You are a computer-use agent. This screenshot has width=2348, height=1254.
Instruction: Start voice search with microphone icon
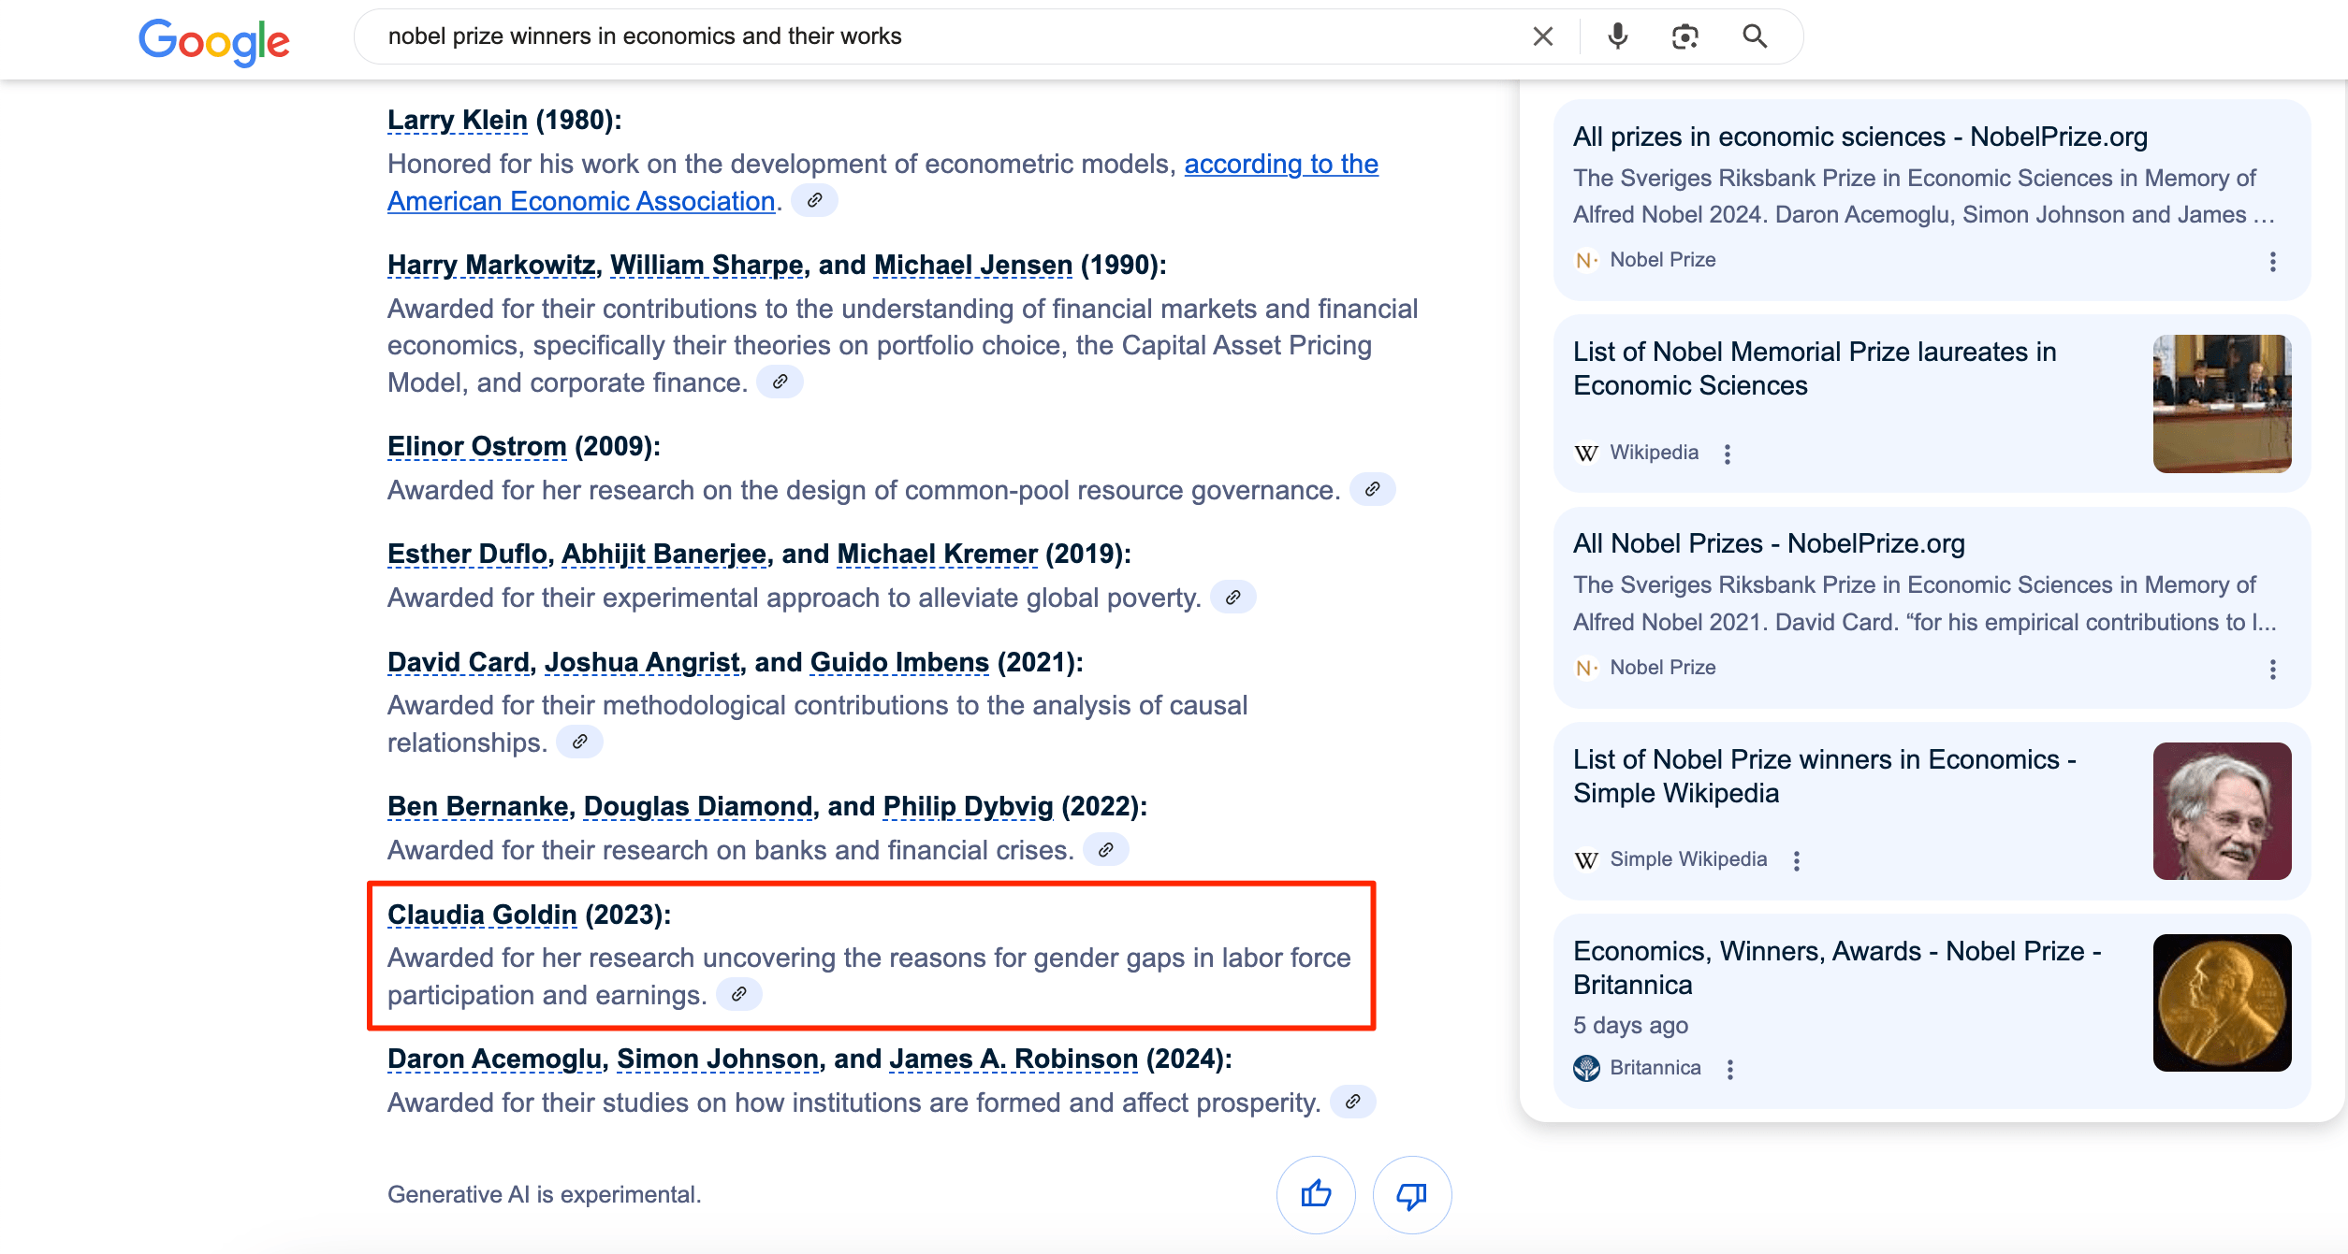(1617, 36)
